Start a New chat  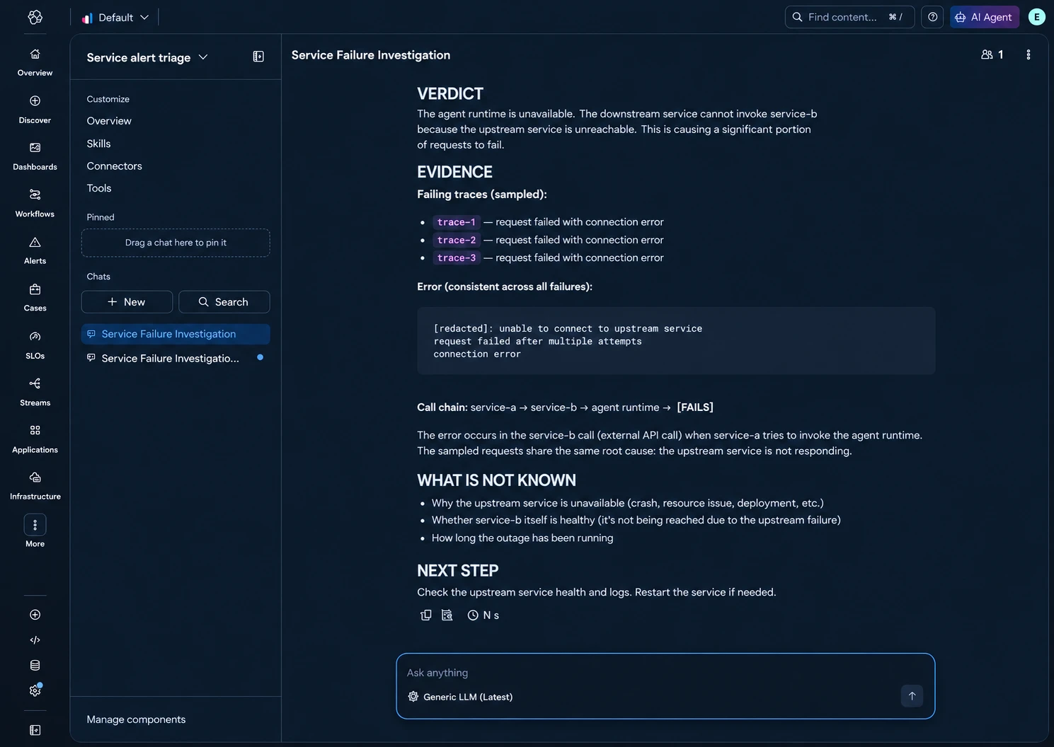click(127, 302)
